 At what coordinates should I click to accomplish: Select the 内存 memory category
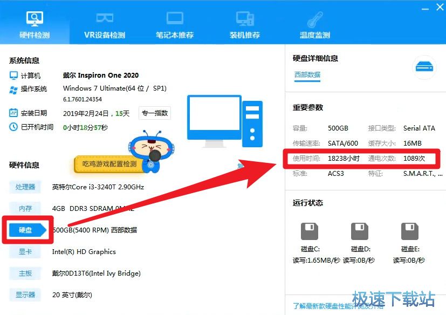pos(25,209)
